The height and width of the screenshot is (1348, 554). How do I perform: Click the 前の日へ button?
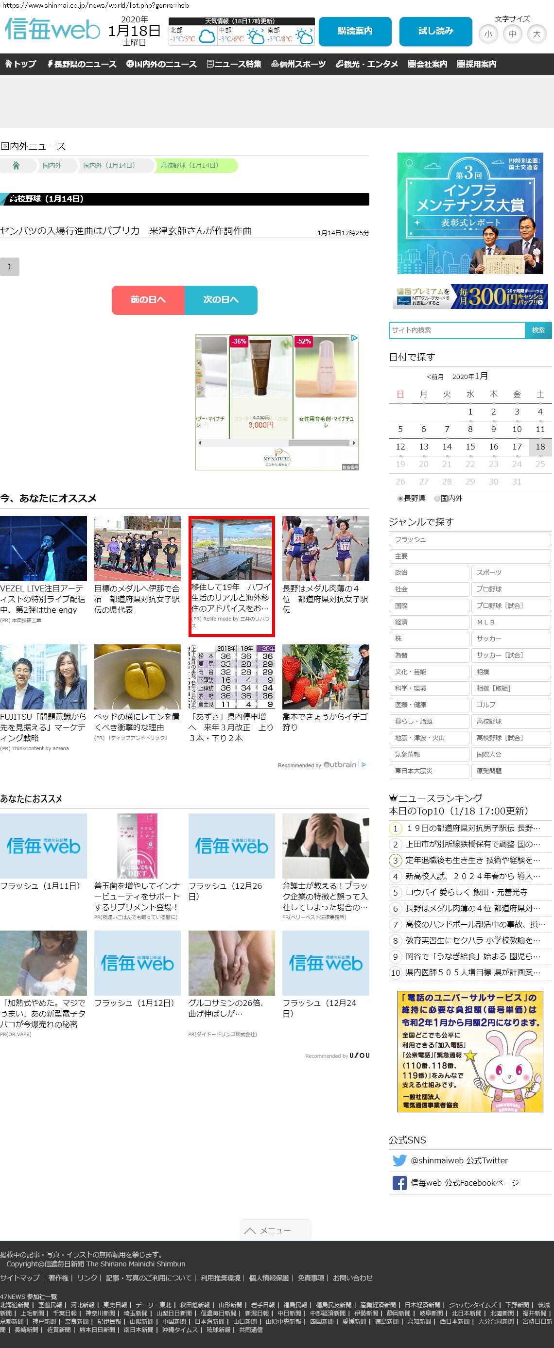coord(148,300)
